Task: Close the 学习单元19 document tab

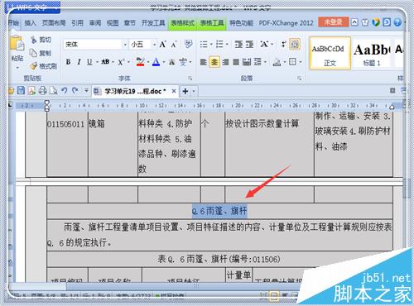Action: pyautogui.click(x=174, y=91)
